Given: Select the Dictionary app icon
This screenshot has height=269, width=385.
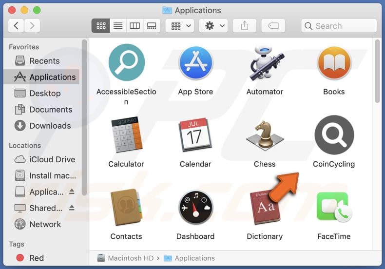Looking at the screenshot, I should 265,208.
